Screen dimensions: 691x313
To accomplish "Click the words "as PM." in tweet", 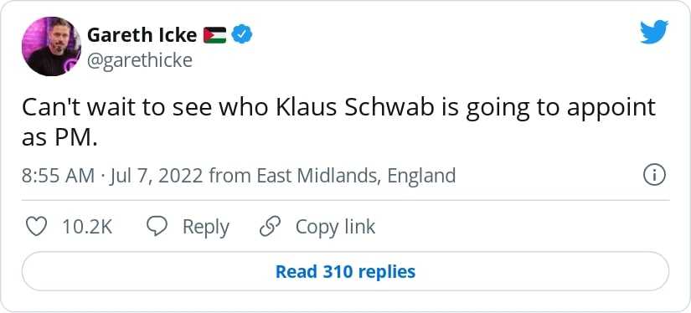I will point(59,138).
